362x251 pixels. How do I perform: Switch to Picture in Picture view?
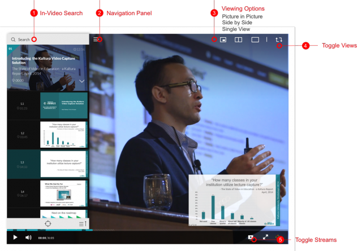[x=223, y=40]
